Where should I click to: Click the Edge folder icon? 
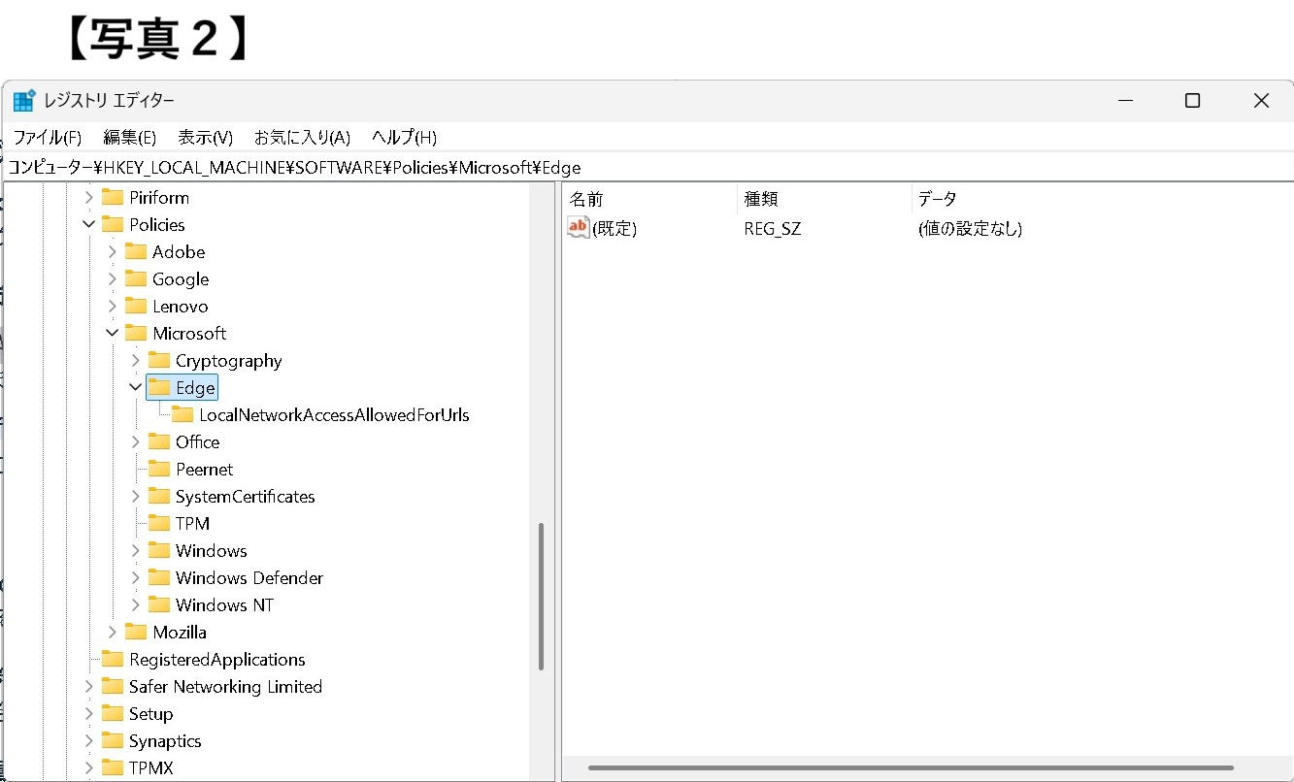pyautogui.click(x=159, y=388)
